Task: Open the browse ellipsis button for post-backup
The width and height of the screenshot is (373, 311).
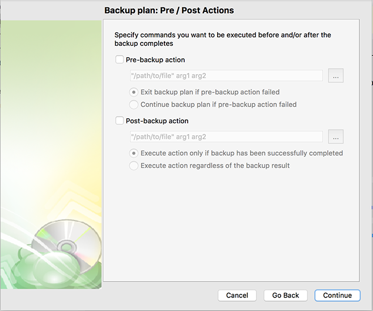Action: (336, 137)
